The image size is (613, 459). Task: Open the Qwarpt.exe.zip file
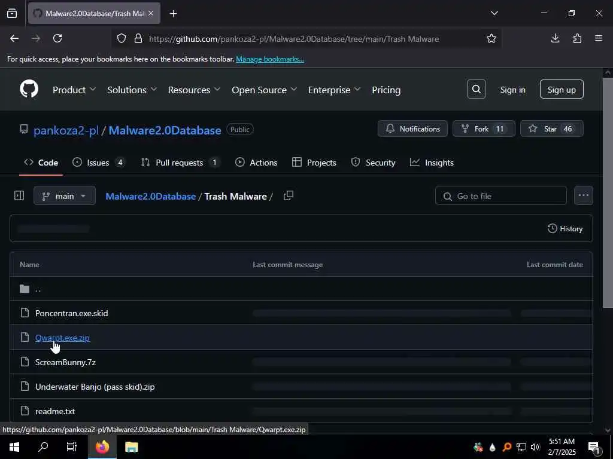62,338
